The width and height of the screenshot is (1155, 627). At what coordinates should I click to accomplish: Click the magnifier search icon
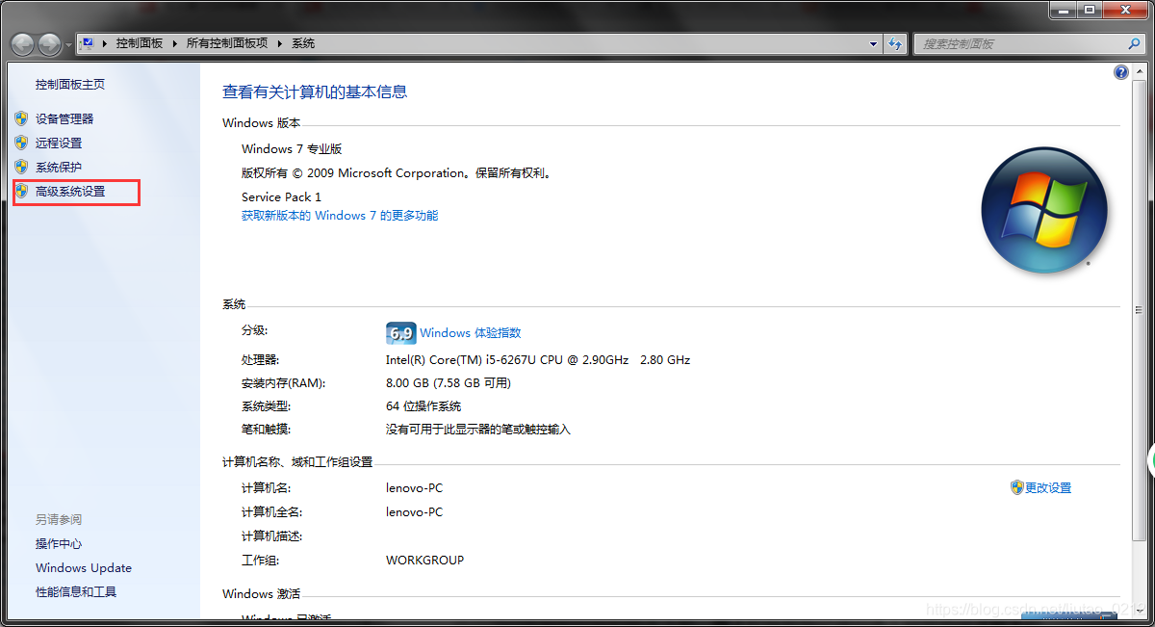(1135, 44)
